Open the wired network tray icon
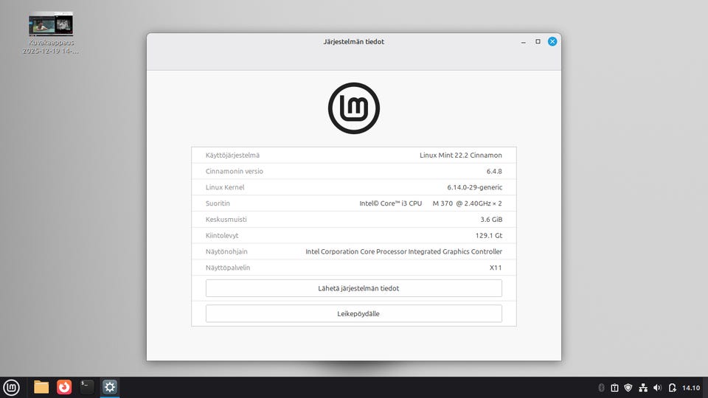The height and width of the screenshot is (398, 708). click(643, 388)
